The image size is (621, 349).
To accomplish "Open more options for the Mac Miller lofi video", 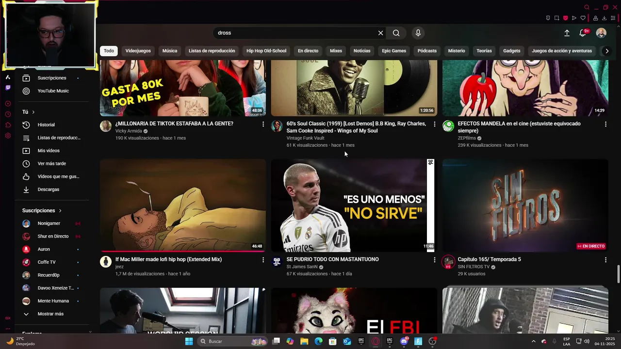I will pyautogui.click(x=263, y=260).
